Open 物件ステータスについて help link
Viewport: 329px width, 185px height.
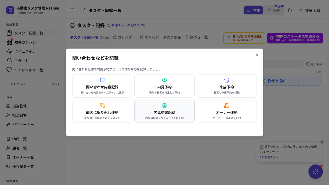[x=126, y=25]
